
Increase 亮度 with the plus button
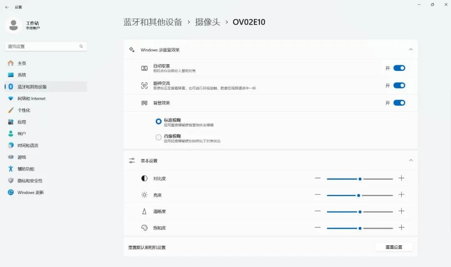402,194
